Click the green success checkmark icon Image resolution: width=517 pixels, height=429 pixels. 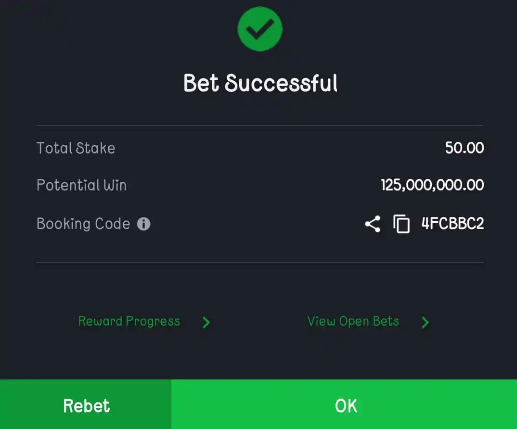(260, 29)
